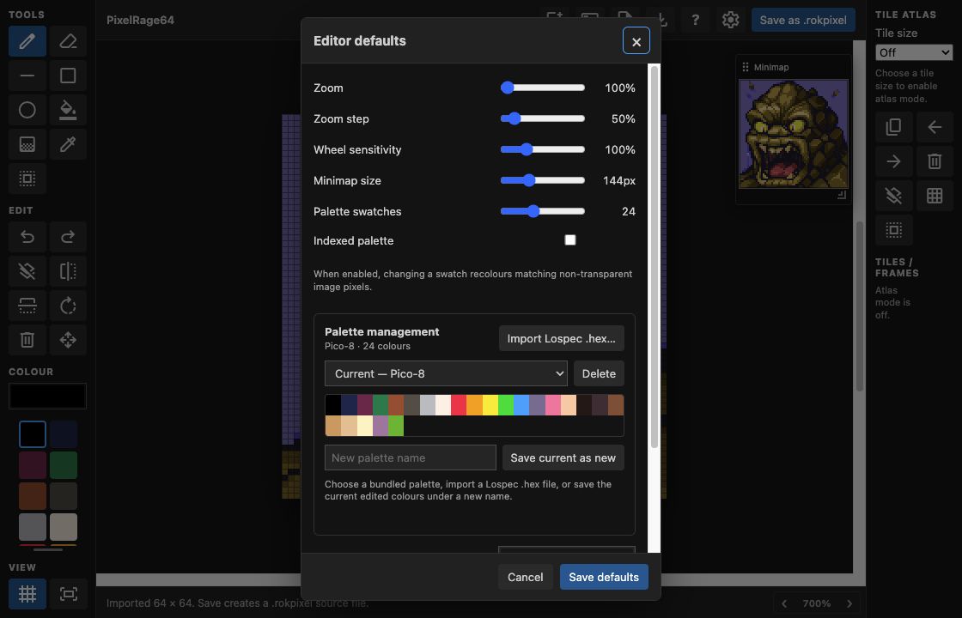
Task: Click the zoom decrease chevron in the status bar
Action: pos(784,603)
